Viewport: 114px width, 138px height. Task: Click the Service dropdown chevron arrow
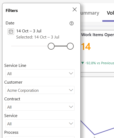coord(71,123)
